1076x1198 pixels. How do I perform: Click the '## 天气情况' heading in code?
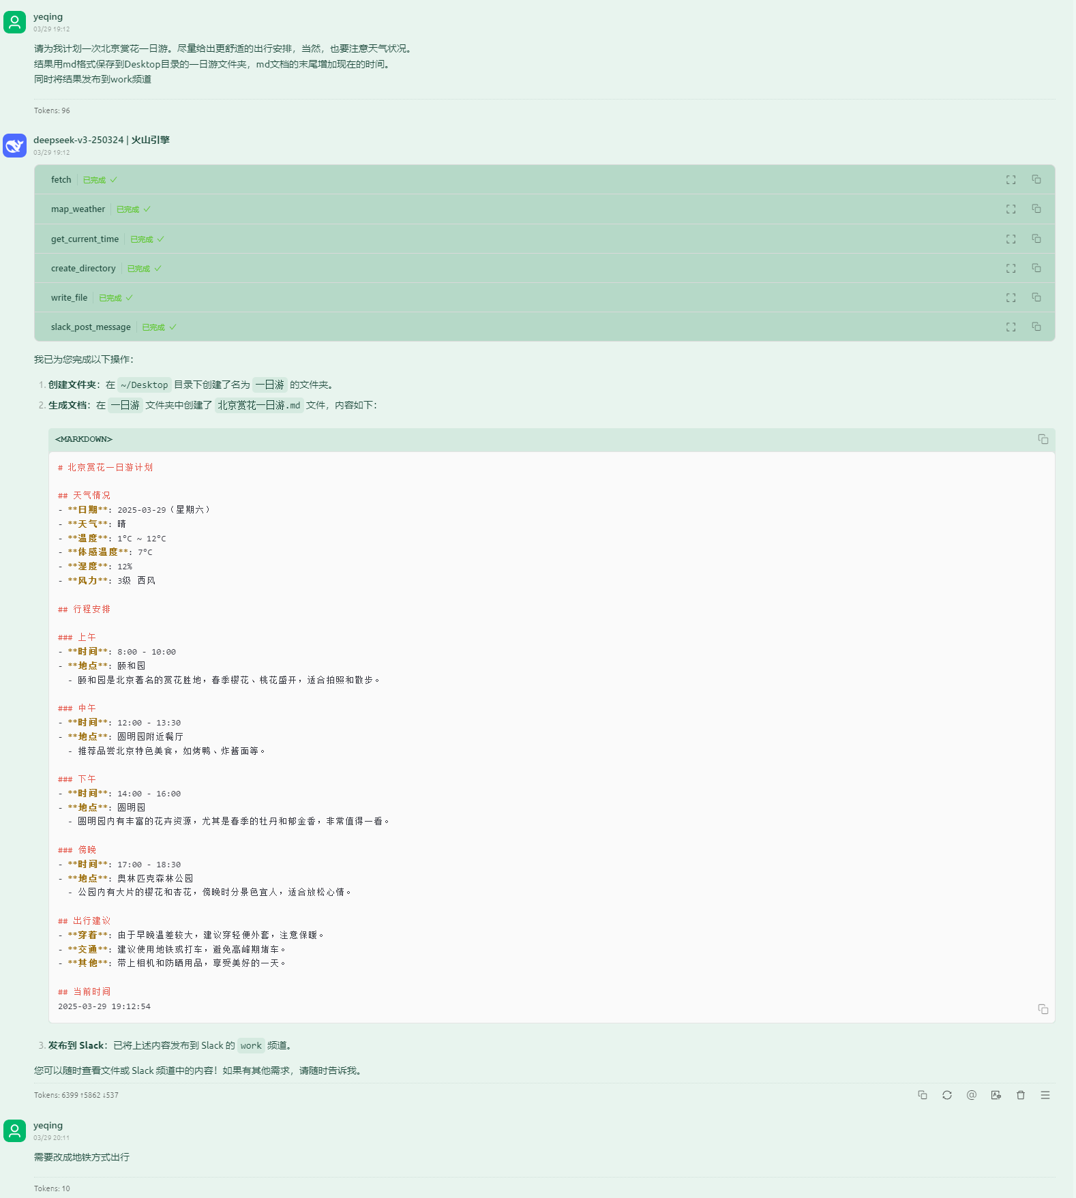(84, 496)
